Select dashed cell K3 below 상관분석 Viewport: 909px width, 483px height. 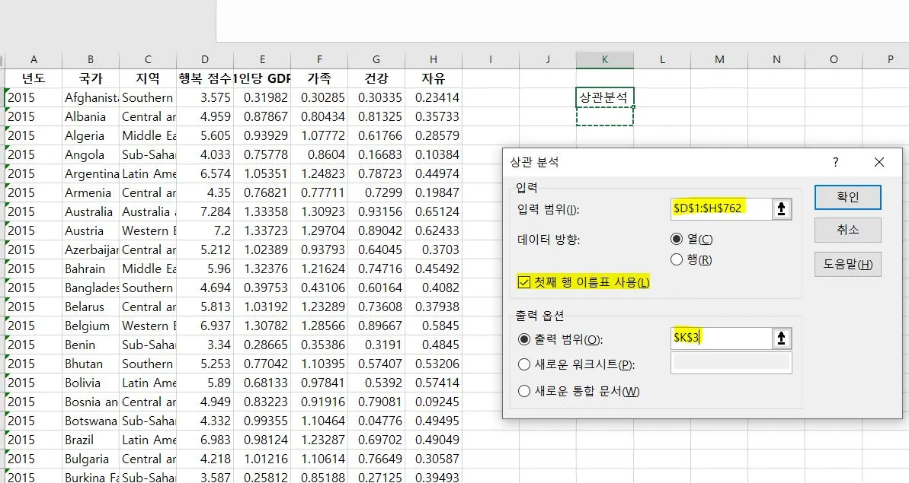[605, 116]
